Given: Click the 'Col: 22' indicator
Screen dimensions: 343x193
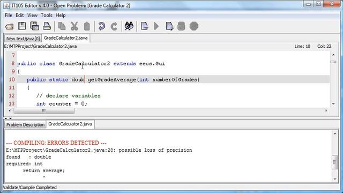Looking at the screenshot, I should click(324, 47).
